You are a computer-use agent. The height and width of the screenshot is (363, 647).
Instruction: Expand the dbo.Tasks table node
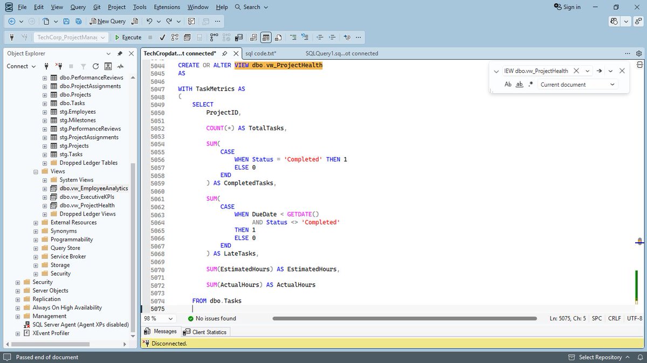tap(45, 103)
